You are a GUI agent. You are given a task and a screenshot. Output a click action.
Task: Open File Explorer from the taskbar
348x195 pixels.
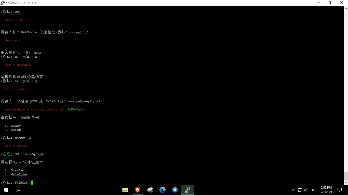125,190
